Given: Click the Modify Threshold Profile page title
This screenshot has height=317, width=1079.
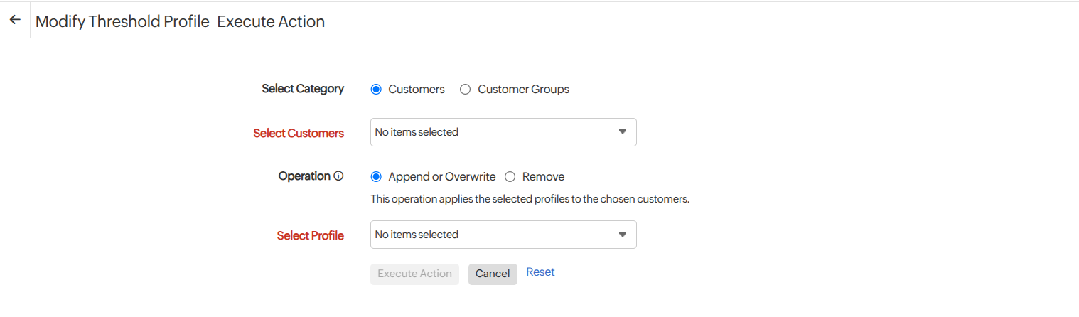Looking at the screenshot, I should 122,22.
